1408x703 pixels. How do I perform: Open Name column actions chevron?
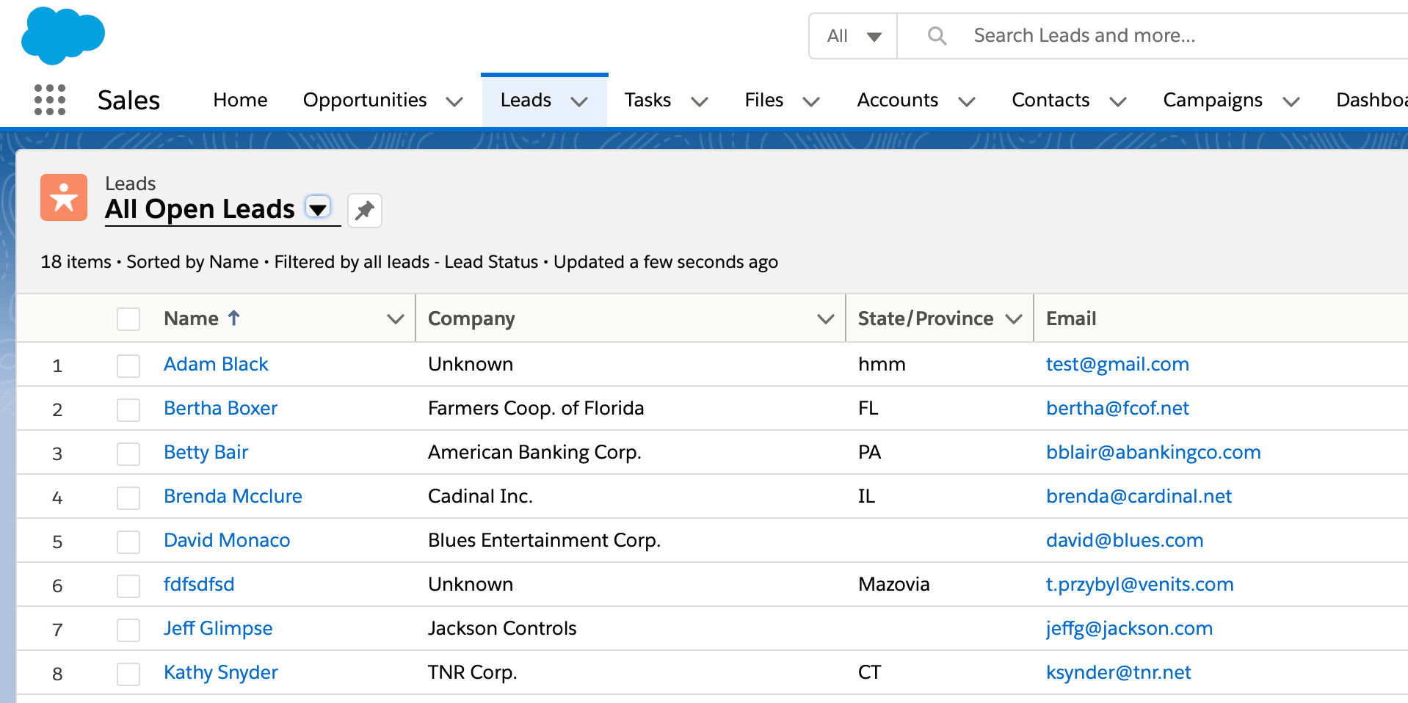(396, 318)
